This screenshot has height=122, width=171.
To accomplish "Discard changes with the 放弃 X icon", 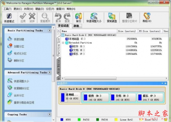I will (32, 18).
